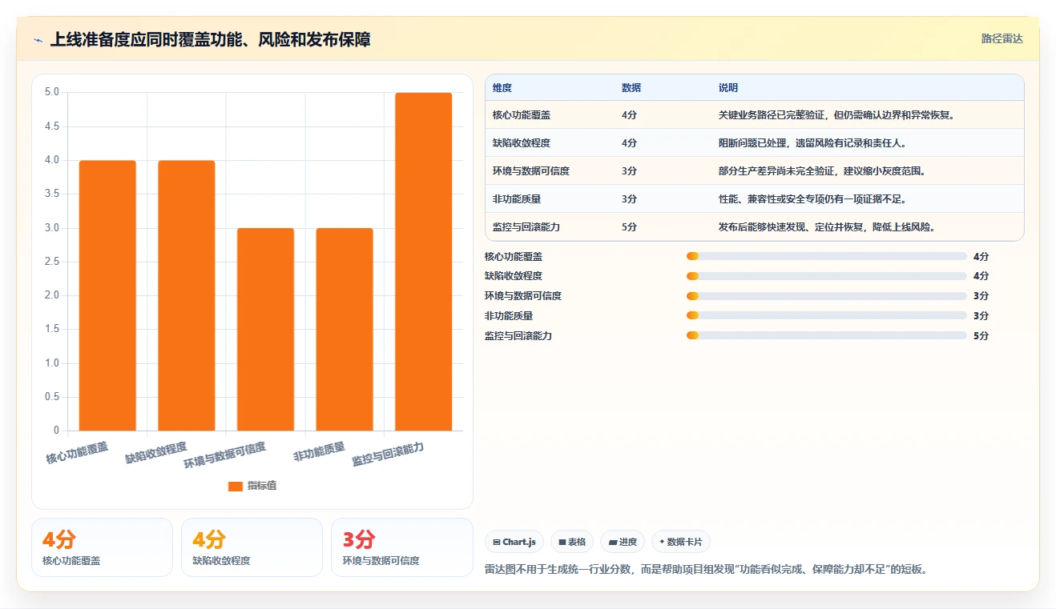Click the 路径雷达 label in the header
This screenshot has height=609, width=1056.
(x=1002, y=38)
